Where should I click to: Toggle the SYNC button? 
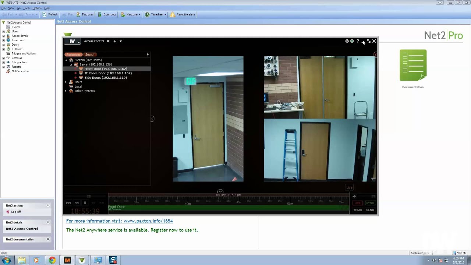(x=370, y=203)
